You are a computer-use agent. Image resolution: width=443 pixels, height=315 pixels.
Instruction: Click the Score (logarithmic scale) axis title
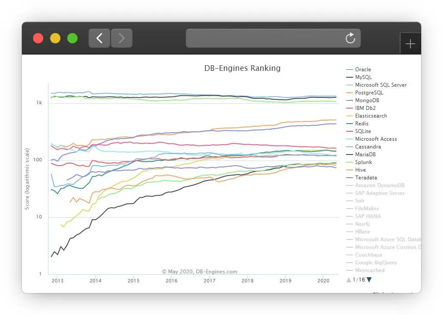pyautogui.click(x=27, y=179)
